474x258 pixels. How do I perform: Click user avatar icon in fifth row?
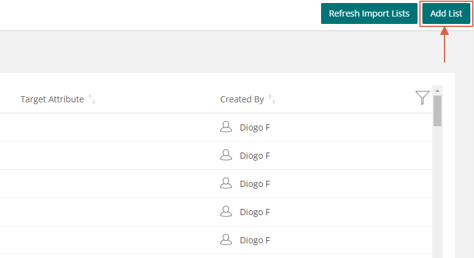click(x=226, y=240)
